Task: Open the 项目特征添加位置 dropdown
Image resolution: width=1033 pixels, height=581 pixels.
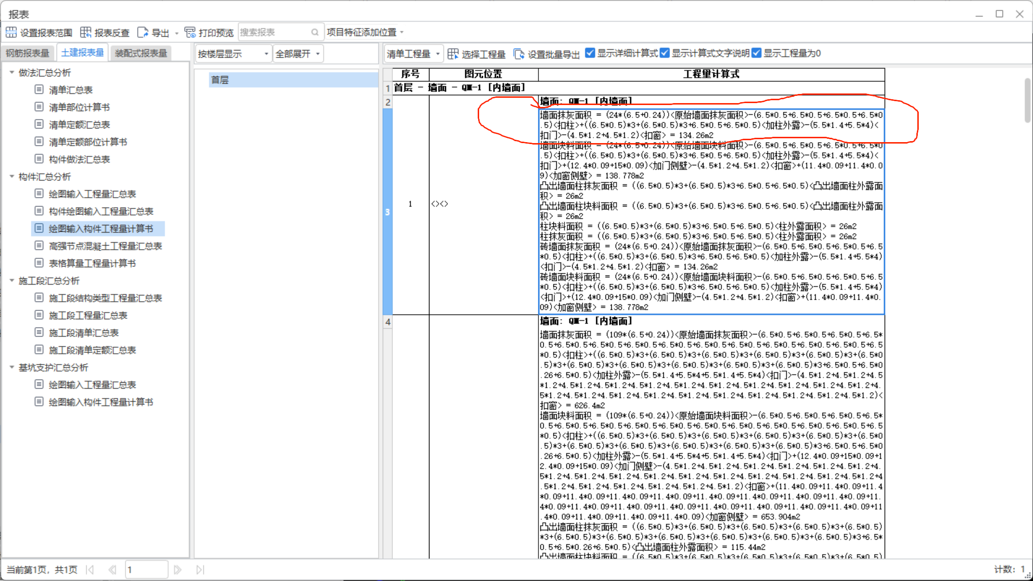Action: point(365,32)
